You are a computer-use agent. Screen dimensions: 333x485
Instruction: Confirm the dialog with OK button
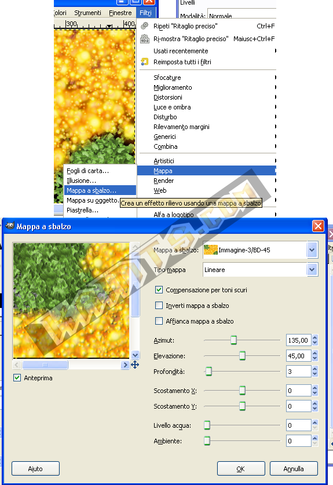[x=241, y=469]
